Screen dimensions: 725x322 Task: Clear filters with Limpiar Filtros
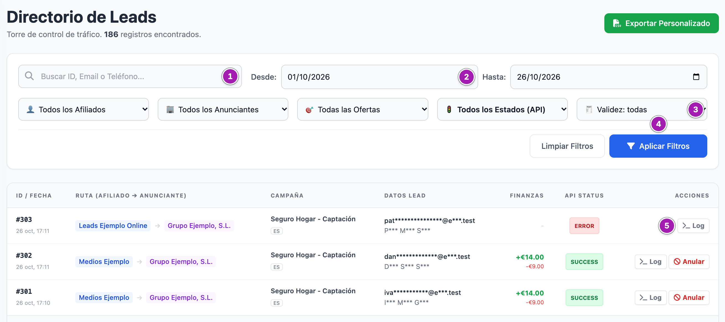coord(567,146)
